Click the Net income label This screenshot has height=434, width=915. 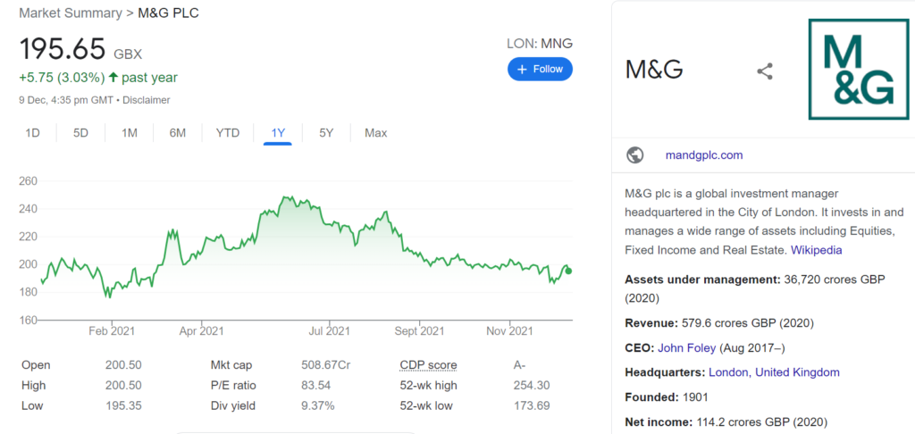click(x=658, y=421)
